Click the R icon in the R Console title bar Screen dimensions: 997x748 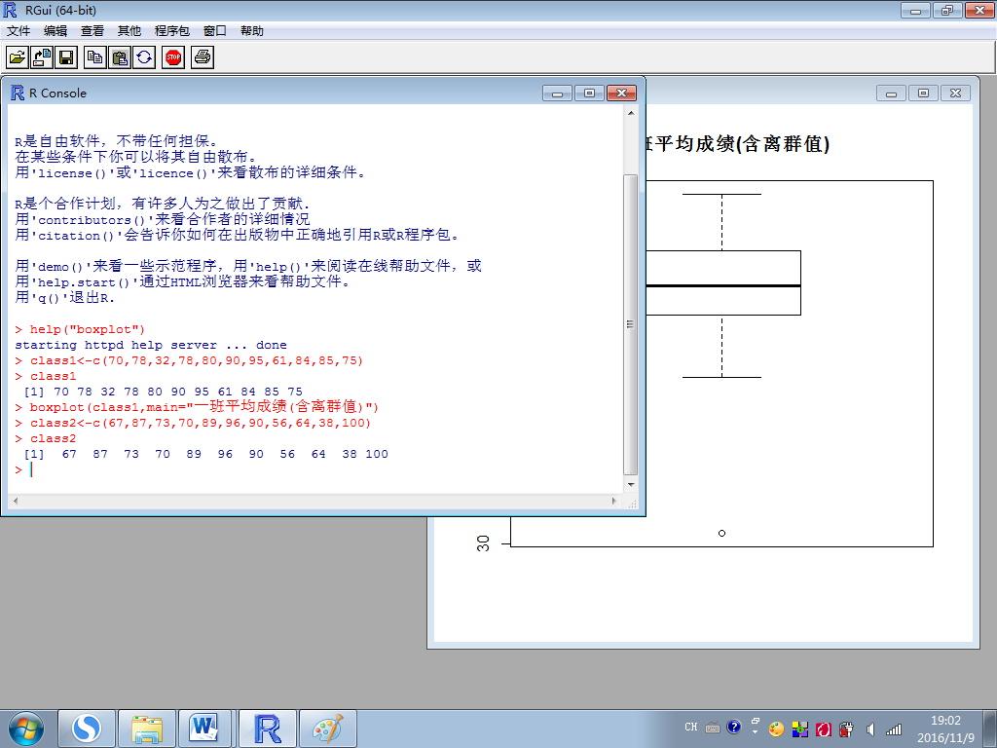pyautogui.click(x=18, y=93)
